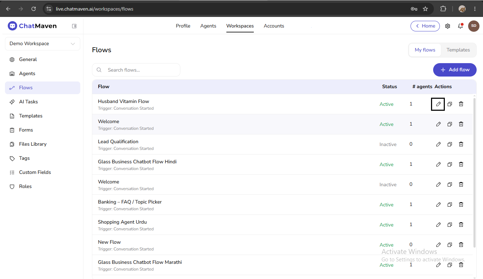The height and width of the screenshot is (279, 483).
Task: Duplicate the New Flow entry
Action: 450,245
